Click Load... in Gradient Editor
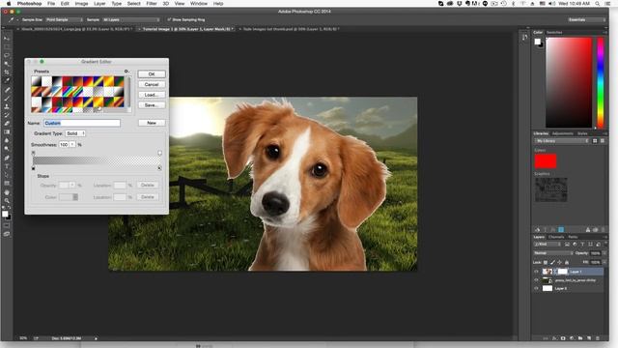Viewport: 618px width, 348px height. coord(152,95)
